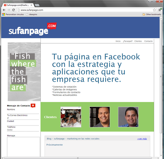Open client thumbnail of man in gray shirt
This screenshot has height=159, width=164.
point(100,117)
